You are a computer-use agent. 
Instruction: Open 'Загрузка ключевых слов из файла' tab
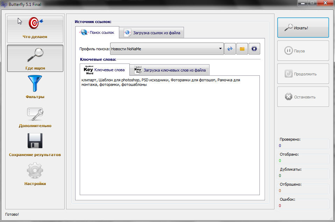[170, 70]
